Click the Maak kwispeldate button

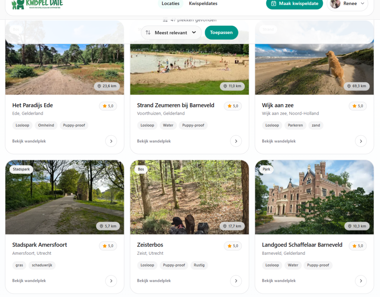click(294, 4)
